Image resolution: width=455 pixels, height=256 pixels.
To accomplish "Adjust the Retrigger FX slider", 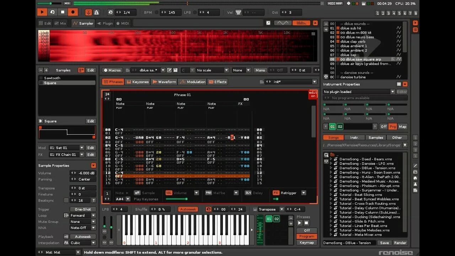I will [275, 199].
